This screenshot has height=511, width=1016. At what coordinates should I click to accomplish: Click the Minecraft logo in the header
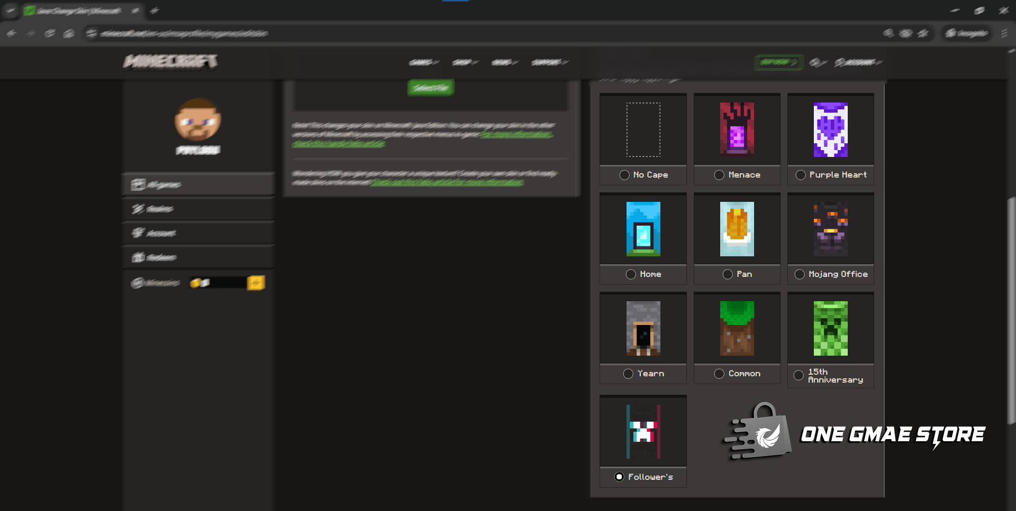[170, 62]
